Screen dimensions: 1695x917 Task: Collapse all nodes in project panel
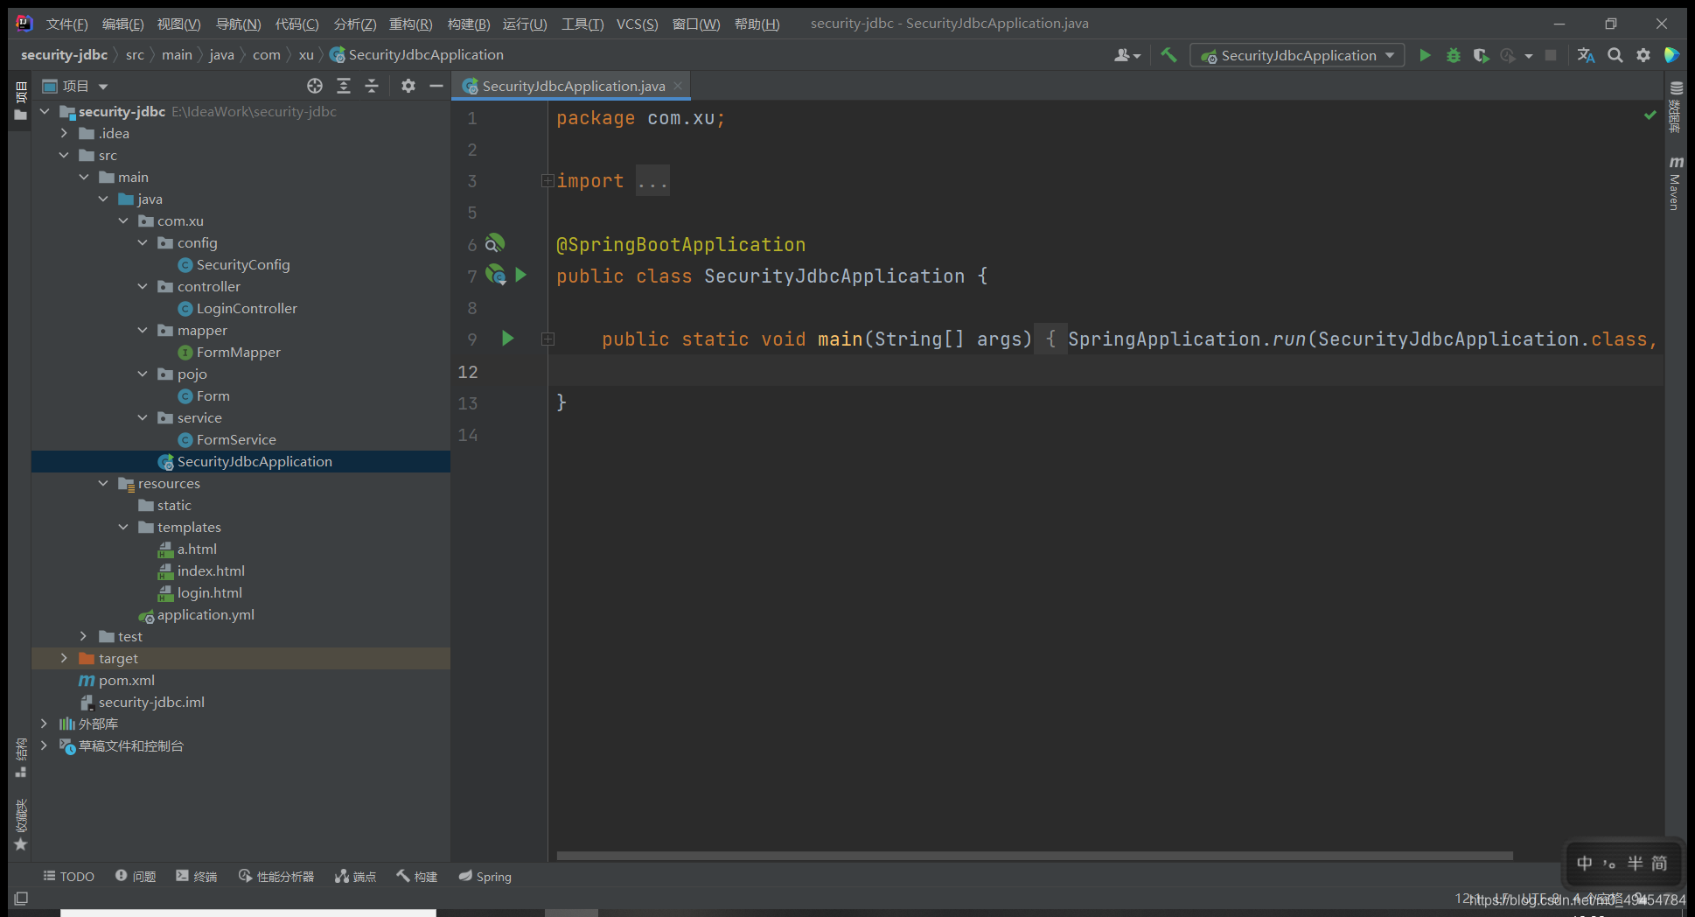[372, 86]
